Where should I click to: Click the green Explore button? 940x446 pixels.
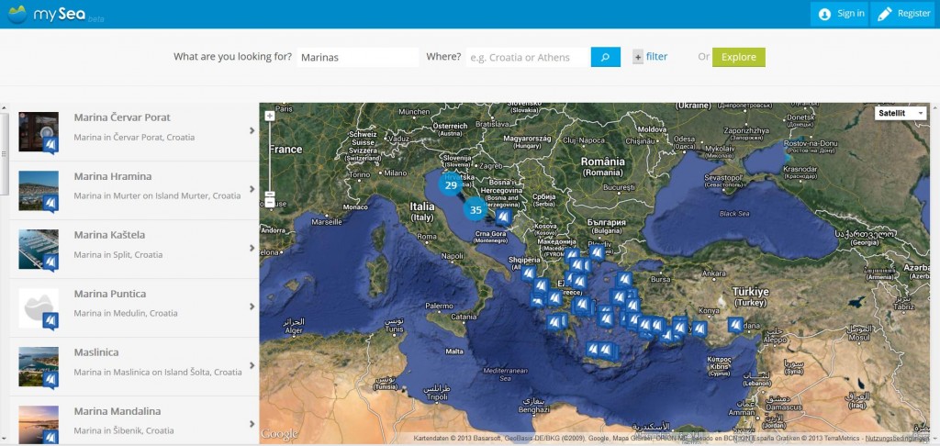coord(739,57)
